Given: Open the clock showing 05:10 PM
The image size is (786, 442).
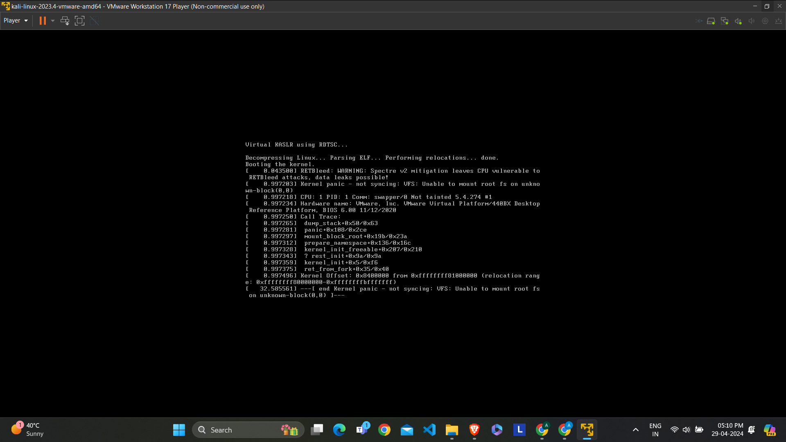Looking at the screenshot, I should [727, 430].
